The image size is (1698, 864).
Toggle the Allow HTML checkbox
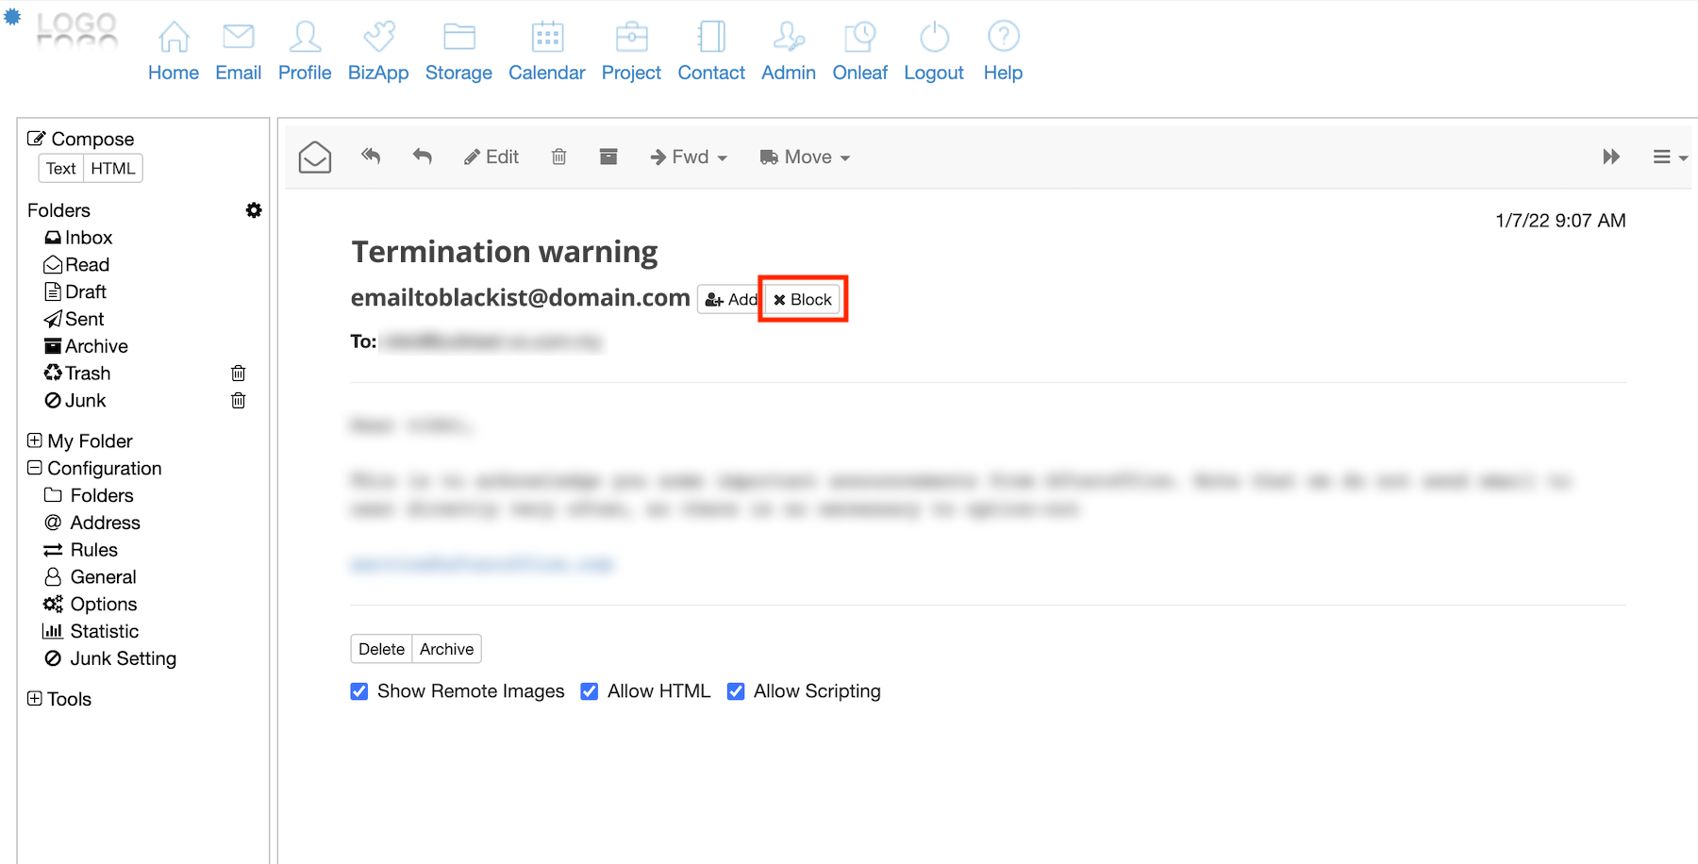pos(590,691)
